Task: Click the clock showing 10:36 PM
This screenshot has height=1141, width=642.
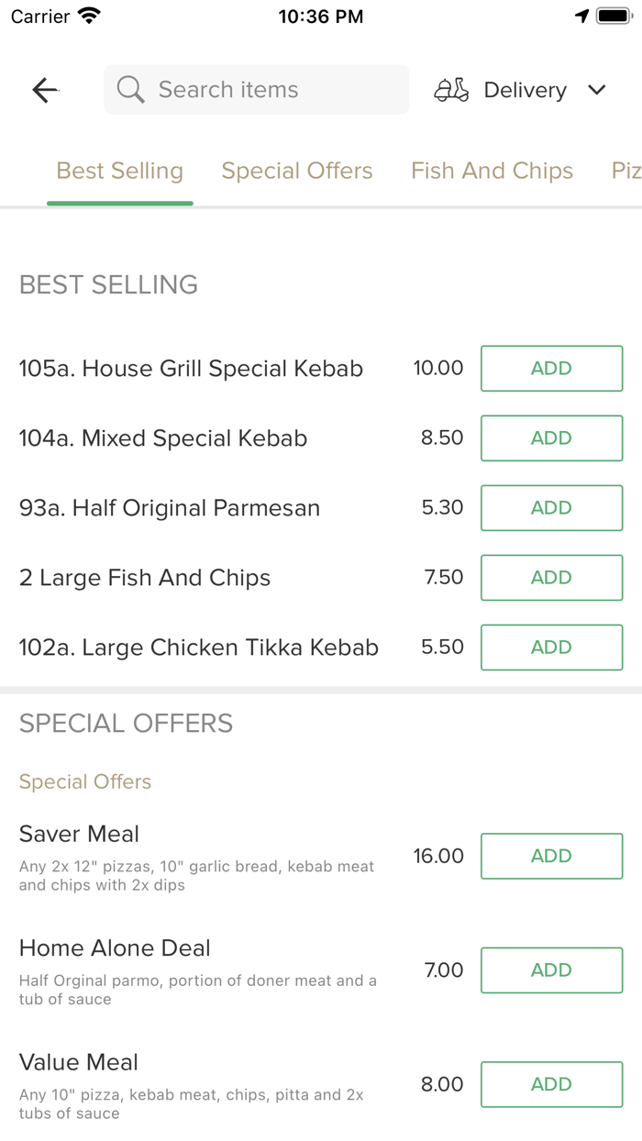Action: 320,15
